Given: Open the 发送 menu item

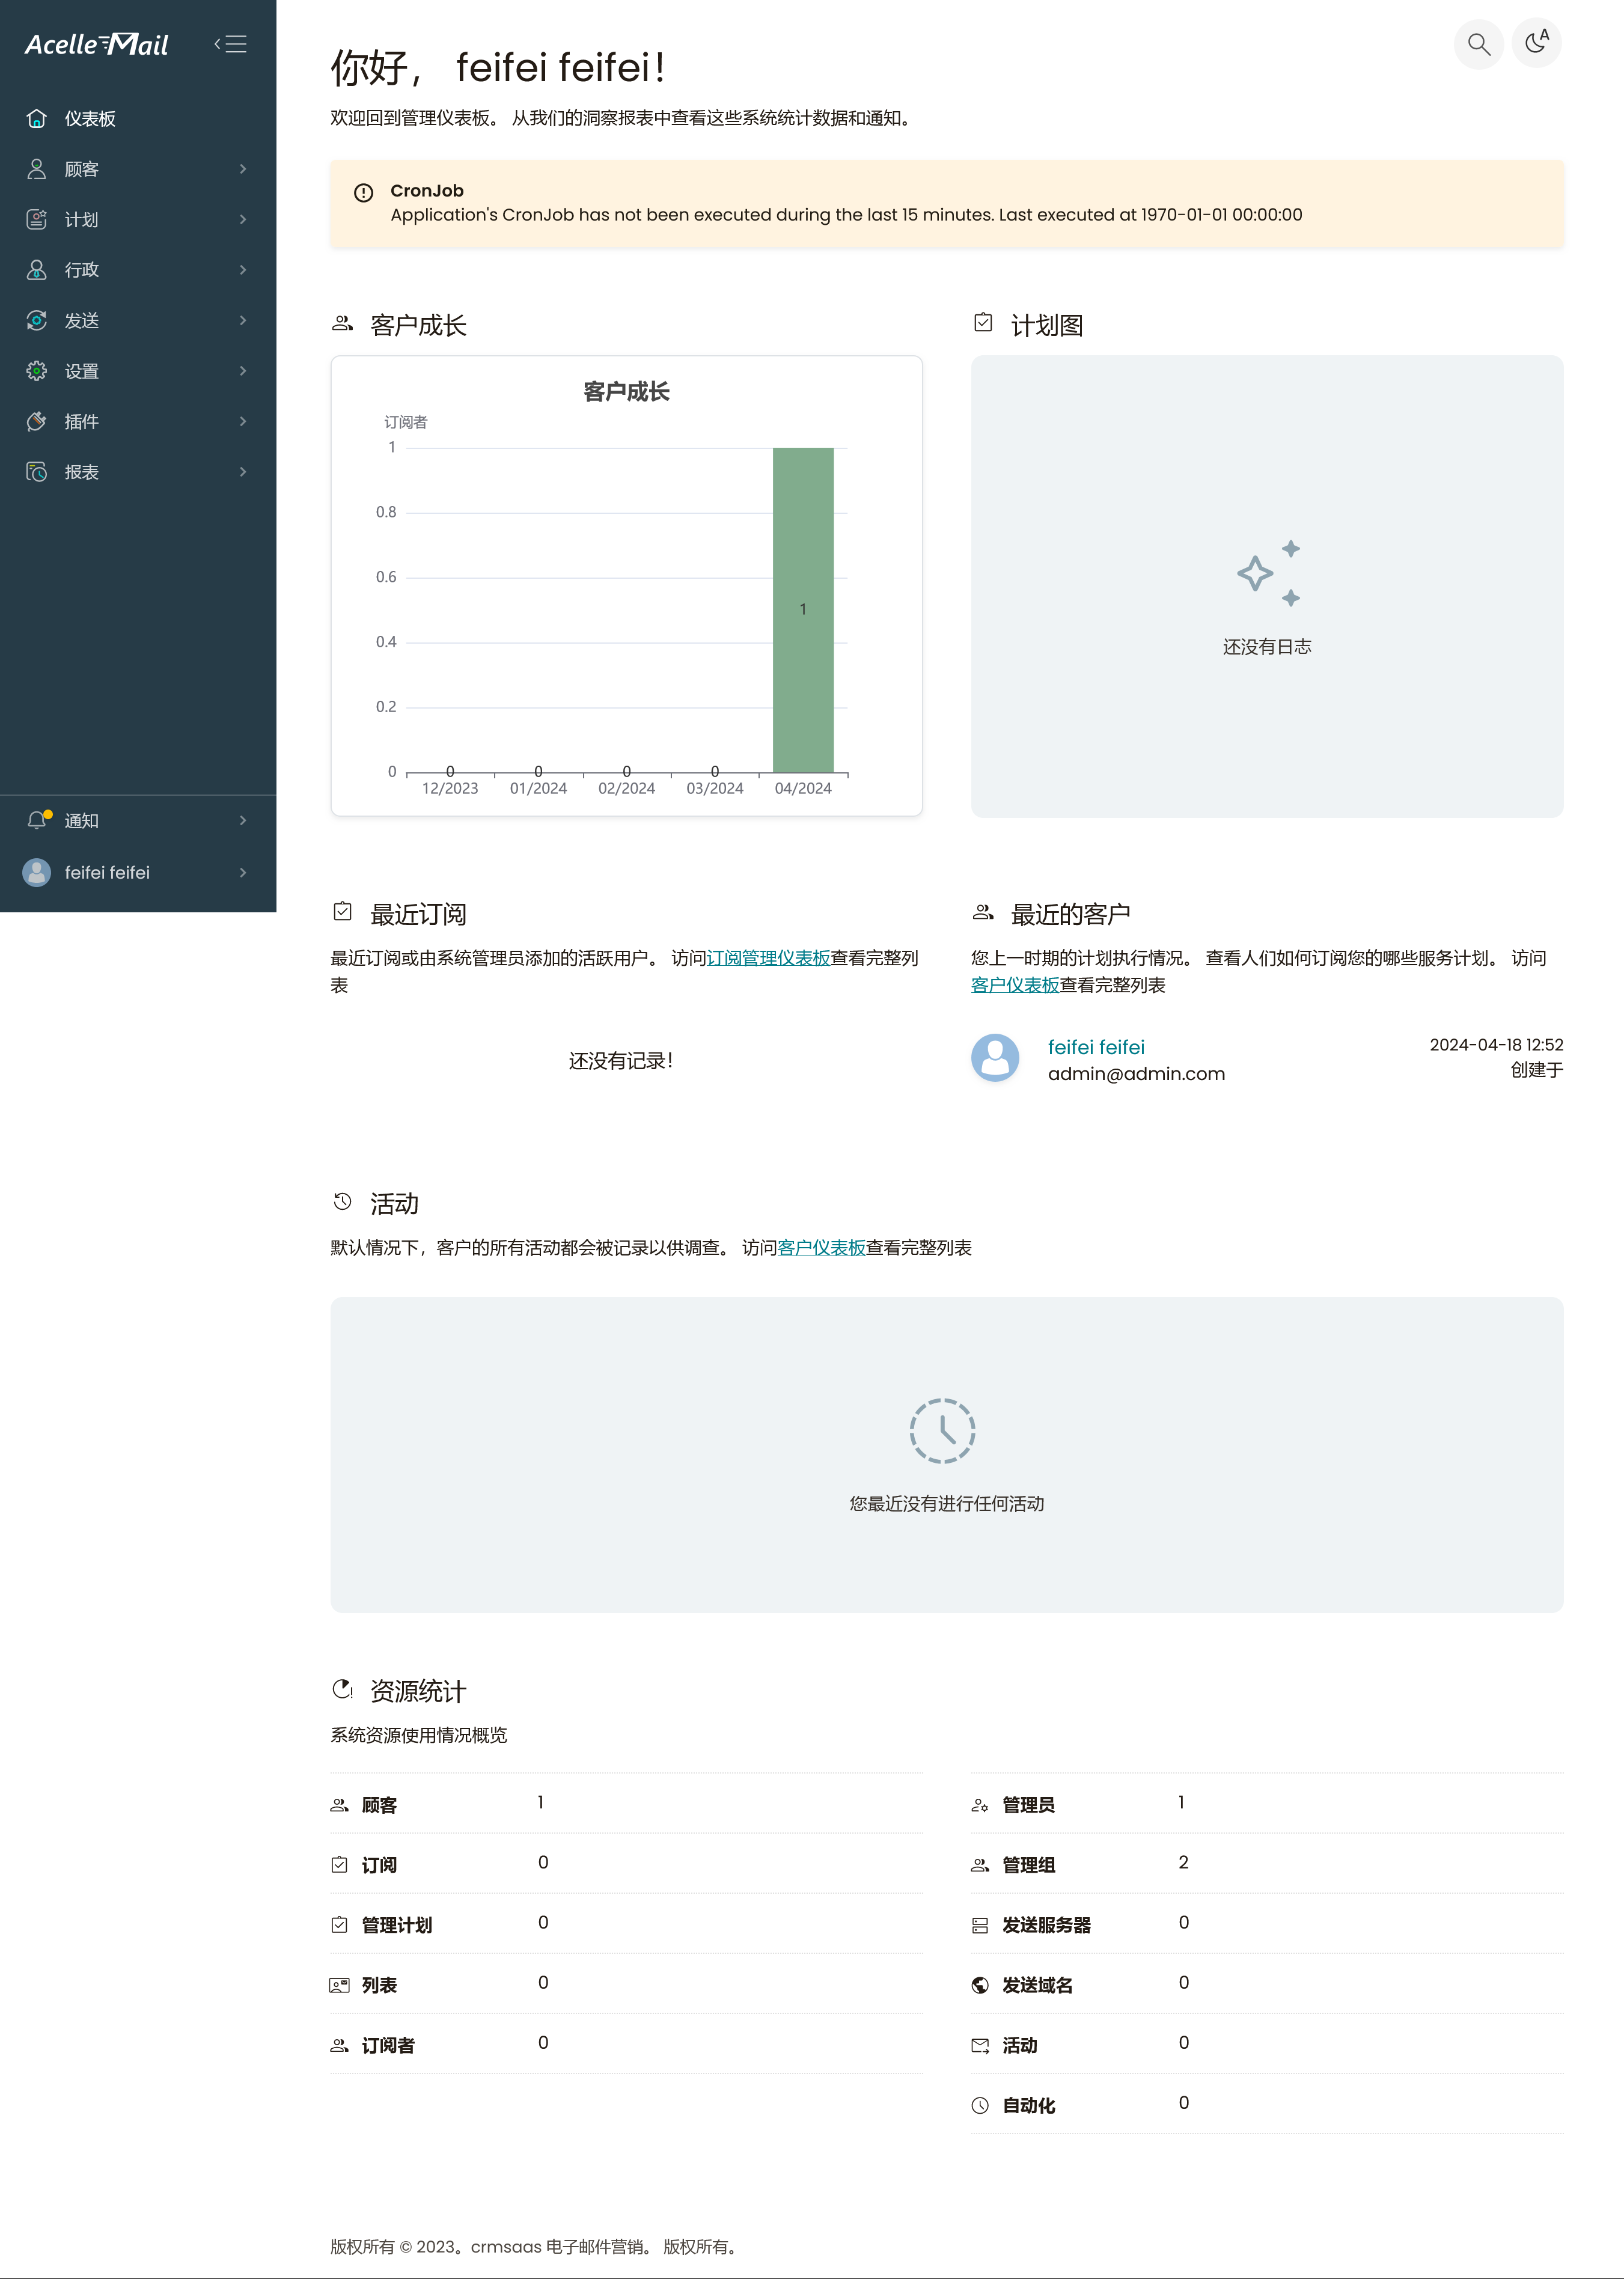Looking at the screenshot, I should 138,321.
